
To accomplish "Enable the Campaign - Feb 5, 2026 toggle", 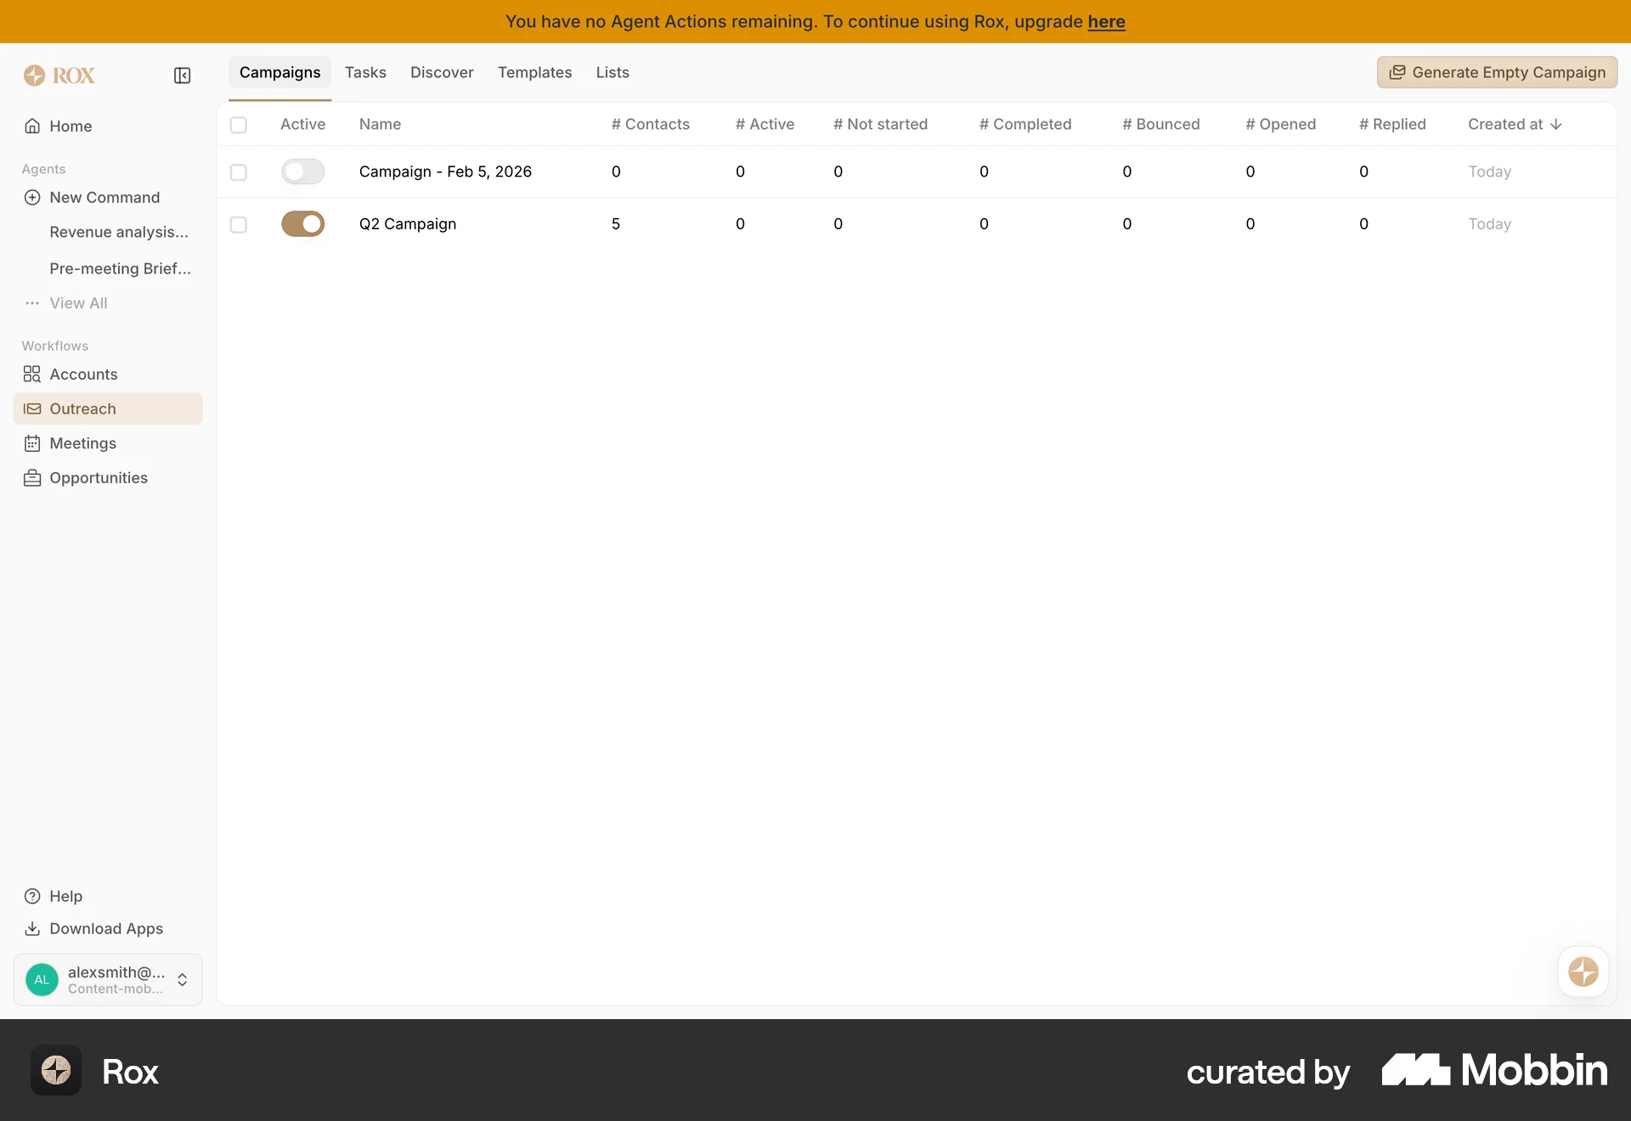I will [x=302, y=171].
